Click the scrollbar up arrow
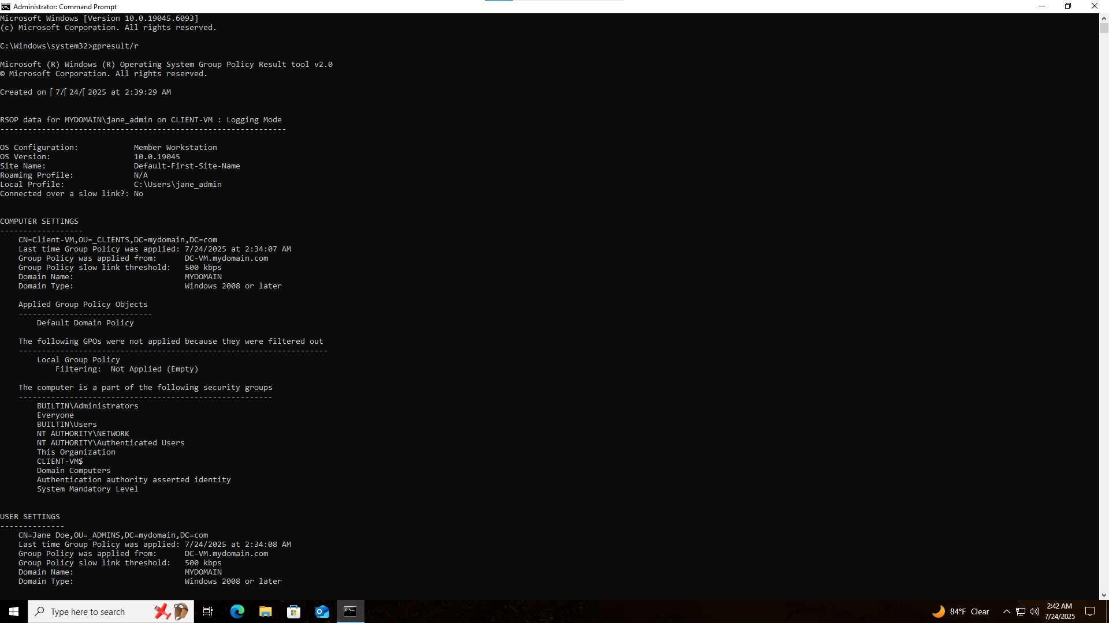The width and height of the screenshot is (1109, 623). coord(1104,18)
